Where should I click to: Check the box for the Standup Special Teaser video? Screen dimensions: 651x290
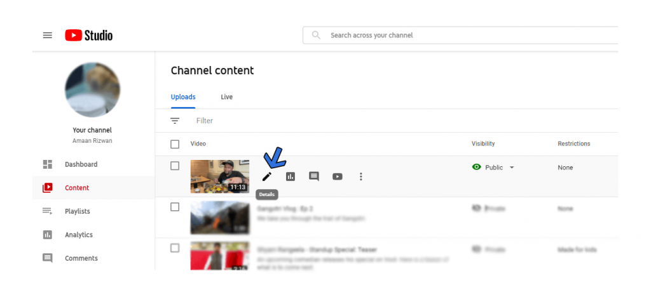click(175, 248)
